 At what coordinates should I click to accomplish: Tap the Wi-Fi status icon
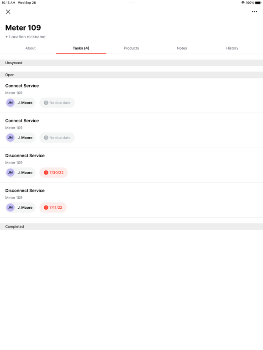pos(243,3)
